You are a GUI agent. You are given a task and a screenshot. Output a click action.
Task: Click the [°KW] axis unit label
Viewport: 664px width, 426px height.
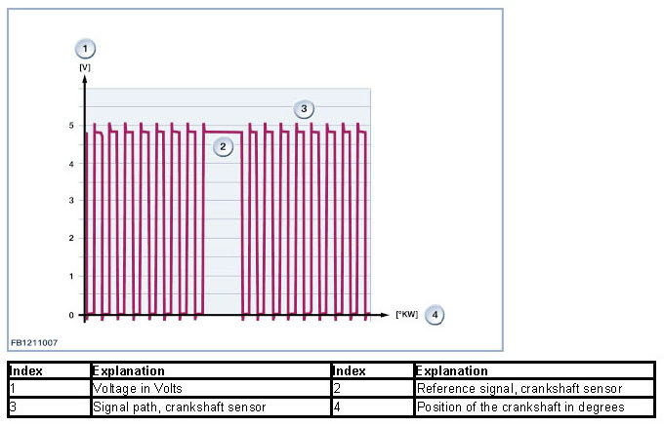coord(406,315)
